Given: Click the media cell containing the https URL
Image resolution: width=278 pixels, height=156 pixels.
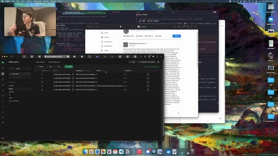Looking at the screenshot, I should (109, 86).
